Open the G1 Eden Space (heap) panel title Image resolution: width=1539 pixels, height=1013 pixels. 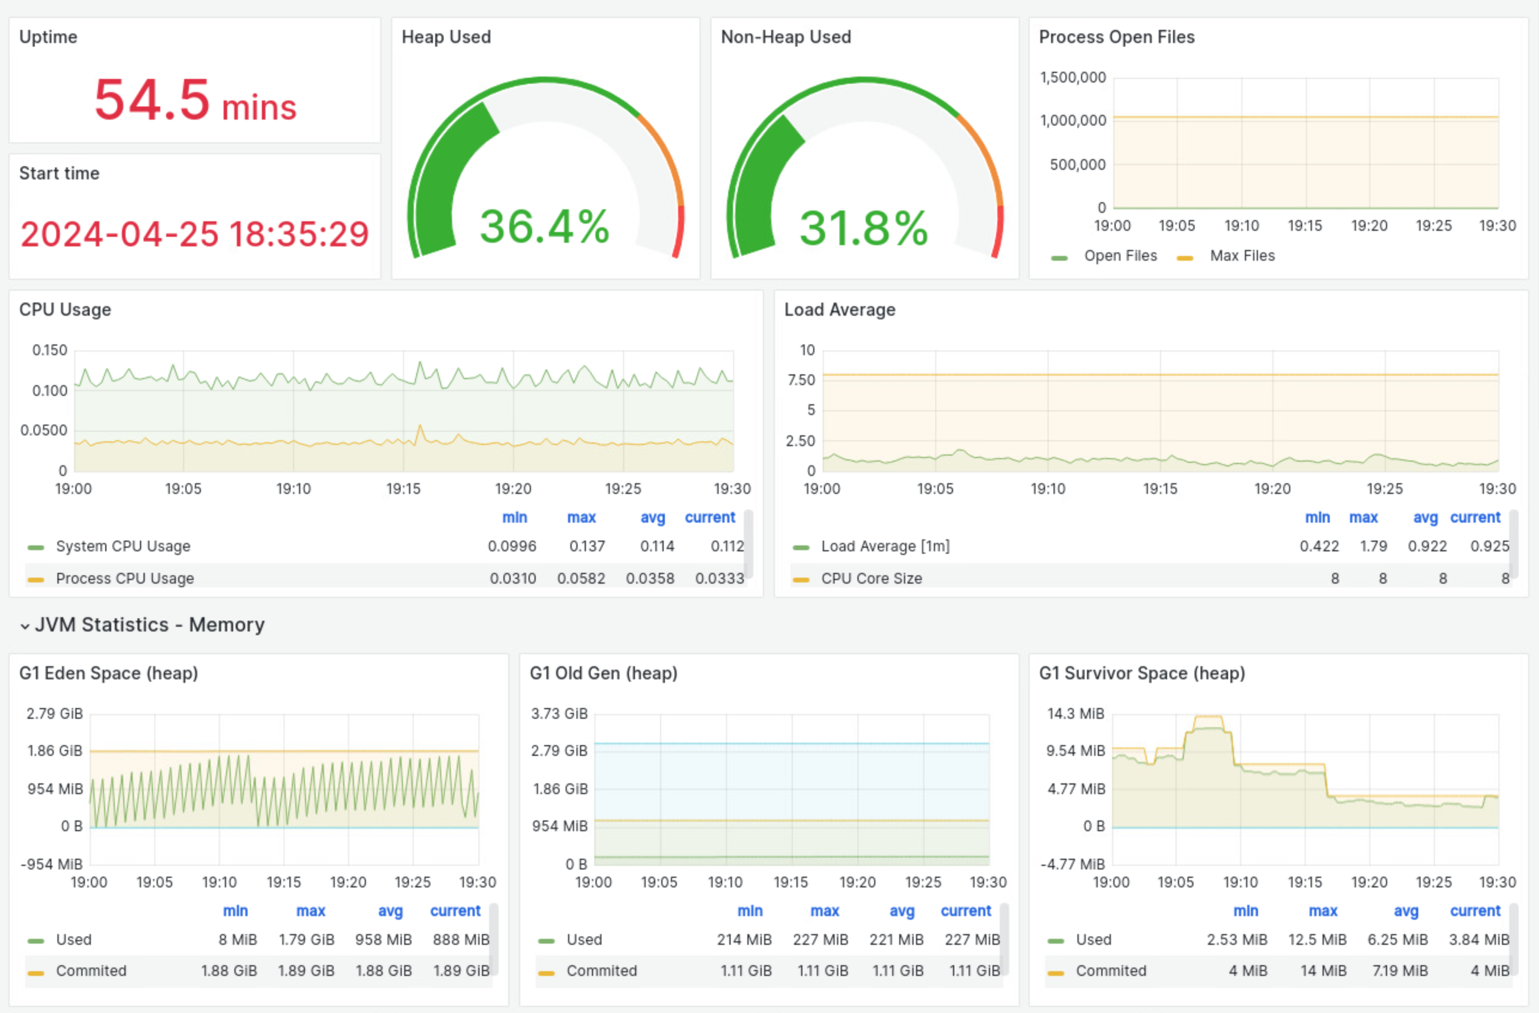[109, 673]
